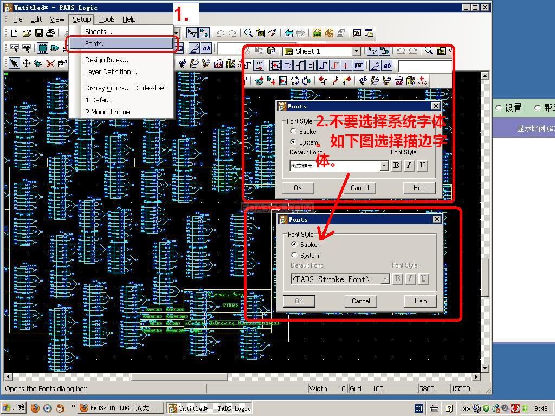Click Cancel in the System font dialog
This screenshot has width=555, height=416.
[360, 188]
